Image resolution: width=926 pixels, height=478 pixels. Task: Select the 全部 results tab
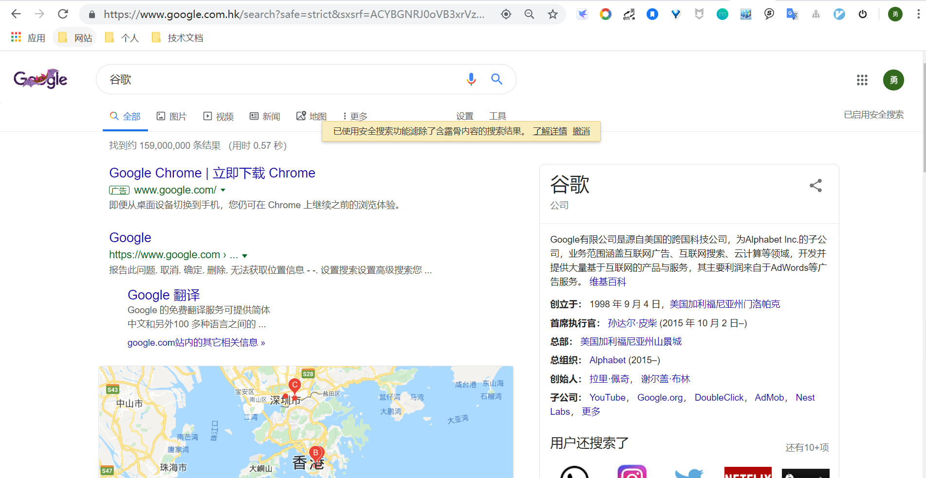[x=125, y=116]
